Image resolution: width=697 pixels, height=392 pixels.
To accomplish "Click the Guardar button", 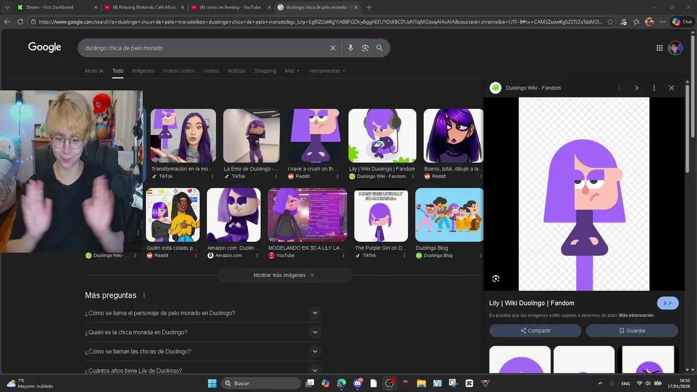I will click(x=632, y=330).
